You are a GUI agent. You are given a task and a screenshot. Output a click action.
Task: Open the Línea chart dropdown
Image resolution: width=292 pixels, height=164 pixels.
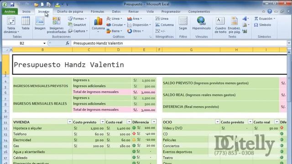115,19
